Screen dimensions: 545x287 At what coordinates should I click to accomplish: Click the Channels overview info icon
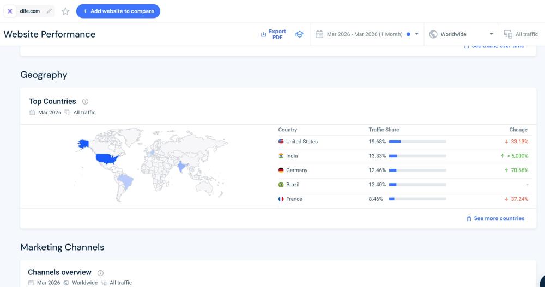pos(100,273)
